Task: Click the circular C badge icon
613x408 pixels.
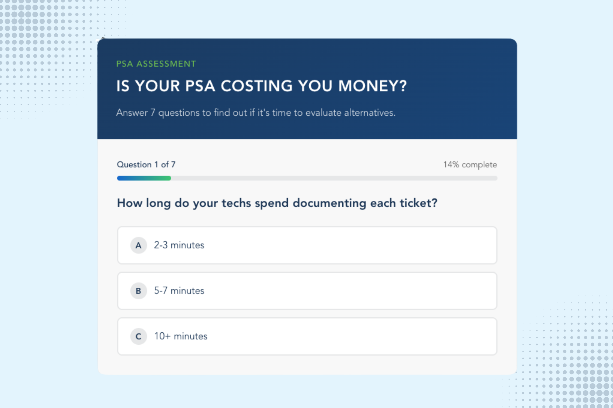Action: click(139, 336)
